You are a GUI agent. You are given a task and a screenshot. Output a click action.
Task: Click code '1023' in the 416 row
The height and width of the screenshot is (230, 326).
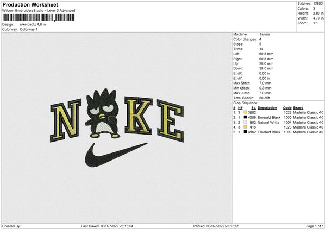click(287, 127)
